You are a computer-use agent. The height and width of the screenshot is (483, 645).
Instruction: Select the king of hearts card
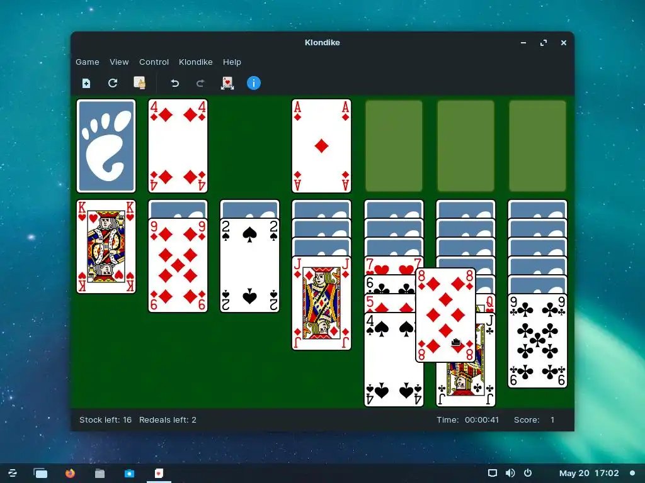pos(106,247)
